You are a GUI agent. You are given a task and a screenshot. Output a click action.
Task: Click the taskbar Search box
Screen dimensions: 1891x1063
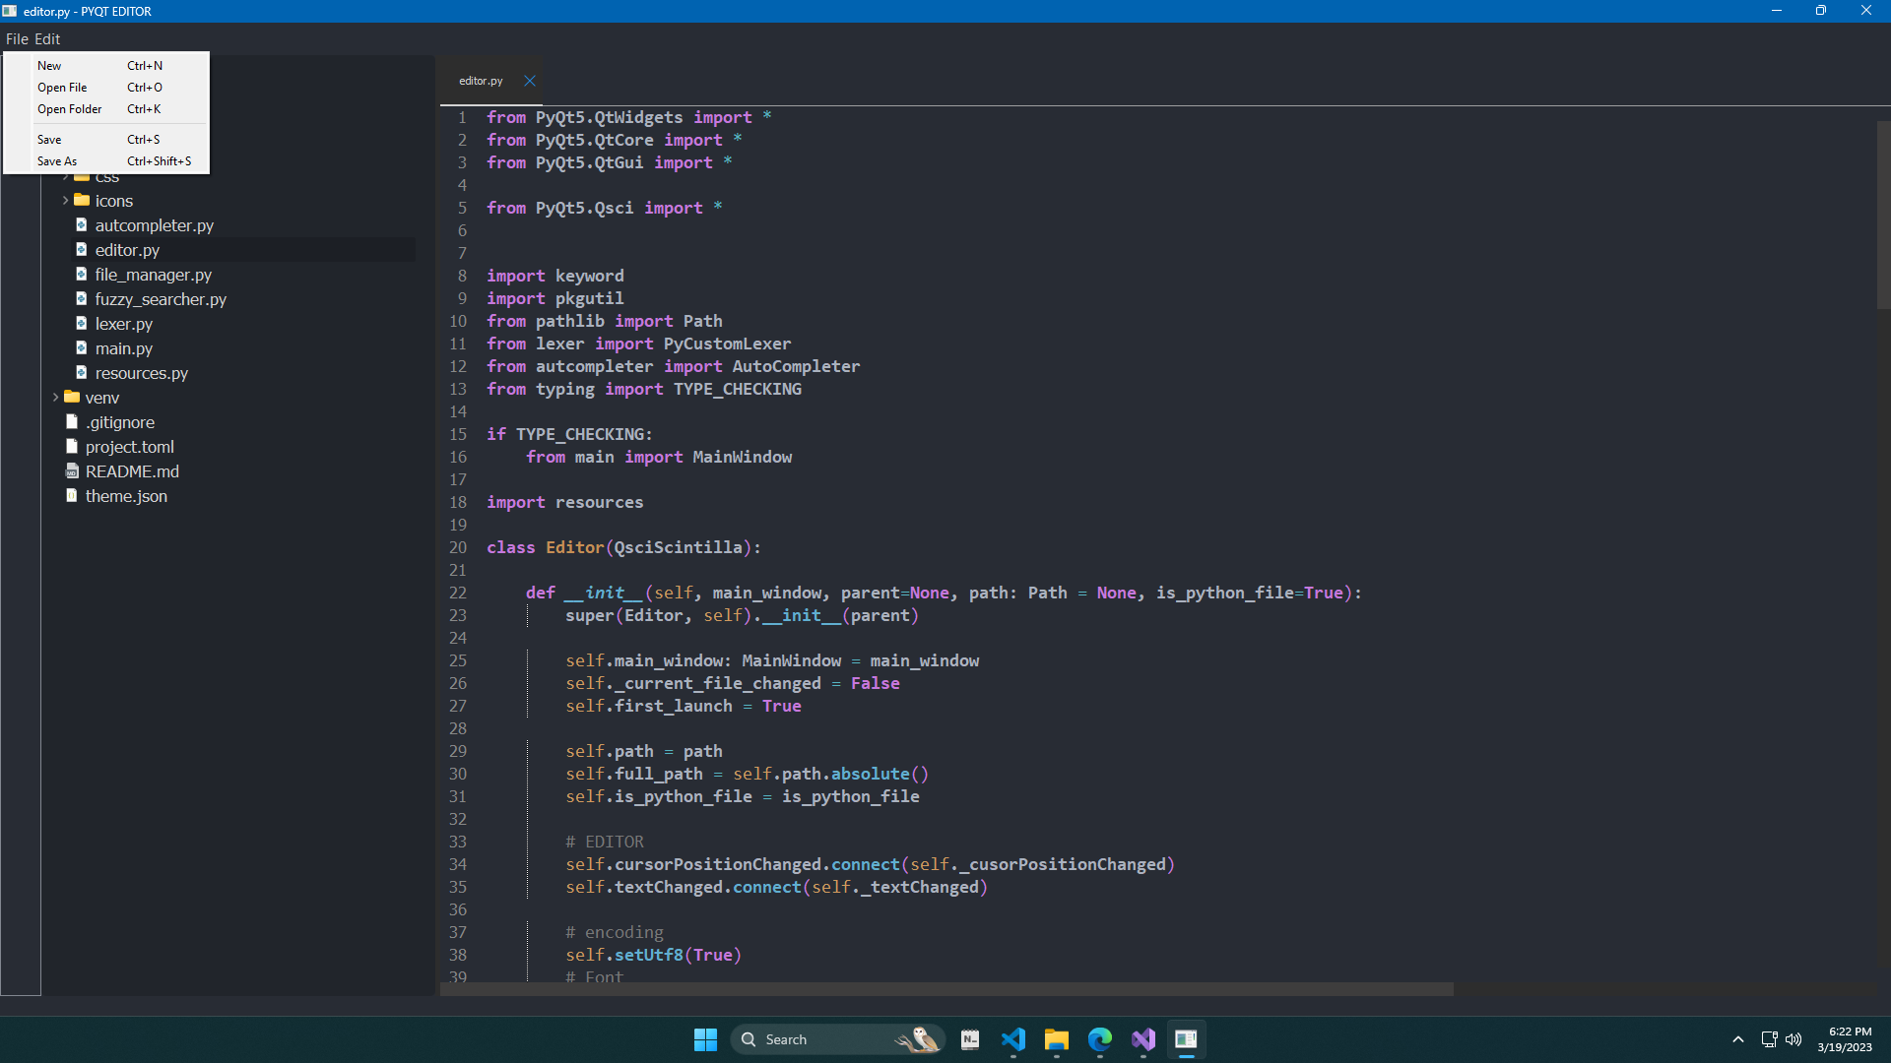837,1039
